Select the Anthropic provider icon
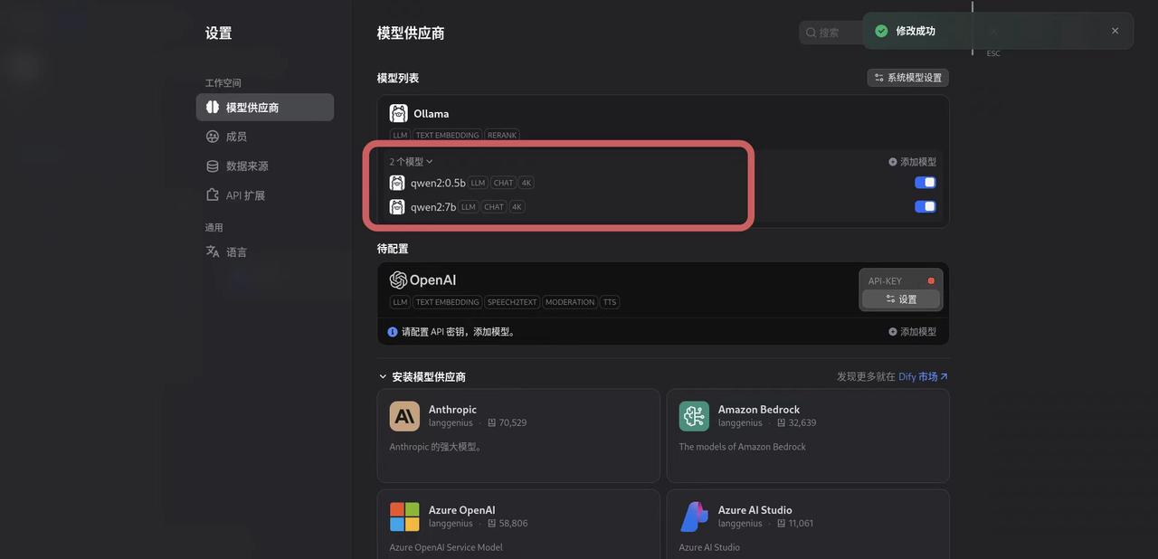The height and width of the screenshot is (559, 1158). pyautogui.click(x=404, y=415)
